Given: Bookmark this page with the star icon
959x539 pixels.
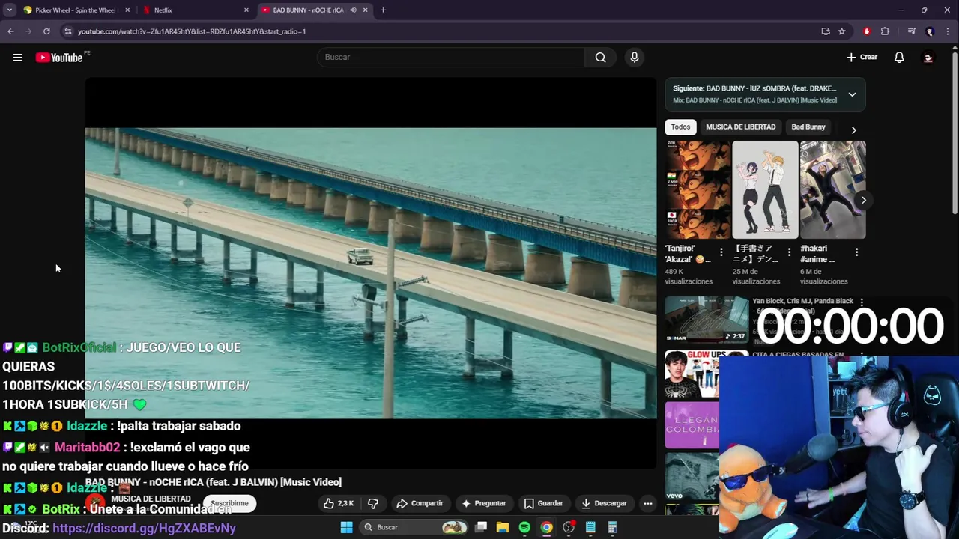Looking at the screenshot, I should coord(842,31).
